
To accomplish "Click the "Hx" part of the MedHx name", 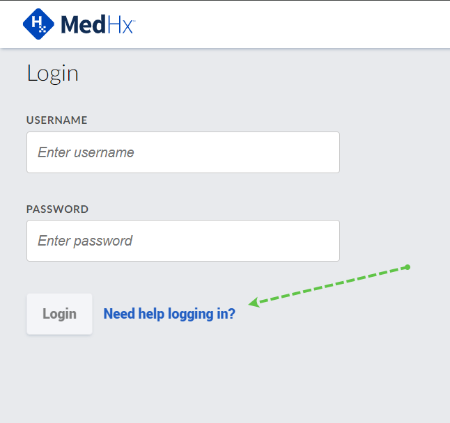I will pyautogui.click(x=121, y=25).
